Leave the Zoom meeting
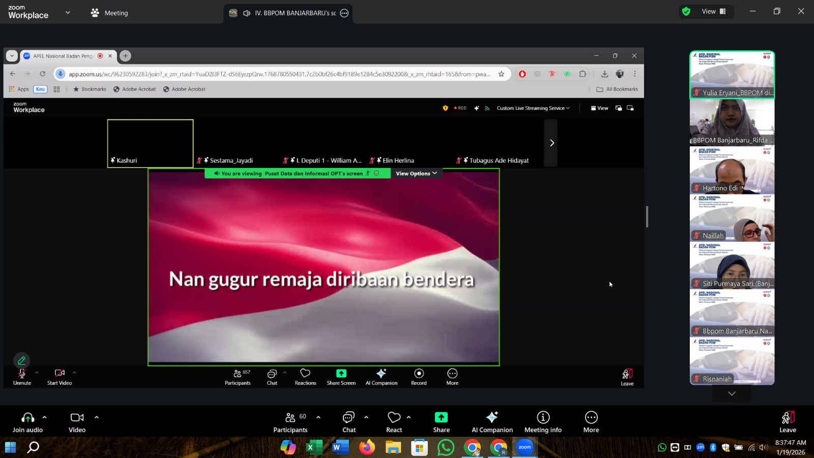The height and width of the screenshot is (458, 814). [x=787, y=422]
